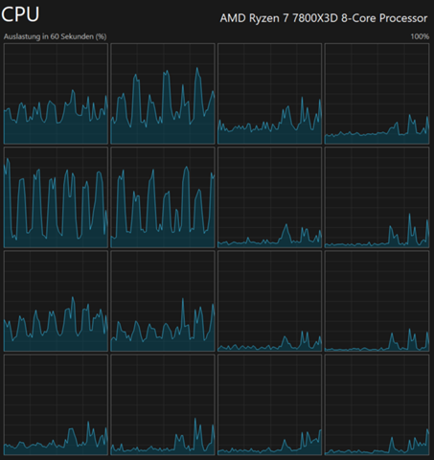Select the core graph in row two, column three
This screenshot has height=460, width=434.
pyautogui.click(x=269, y=197)
